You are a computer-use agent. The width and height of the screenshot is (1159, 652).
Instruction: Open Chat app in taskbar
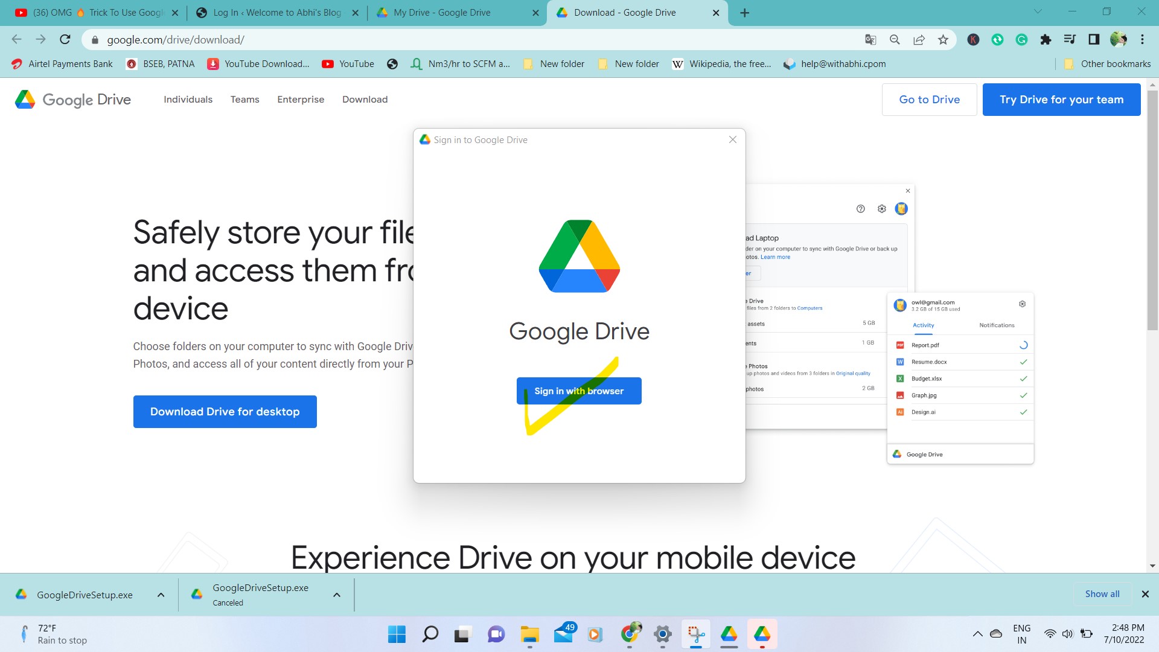(x=496, y=634)
